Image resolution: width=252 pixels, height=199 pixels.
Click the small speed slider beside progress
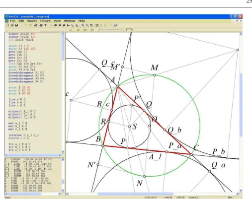coord(129,30)
